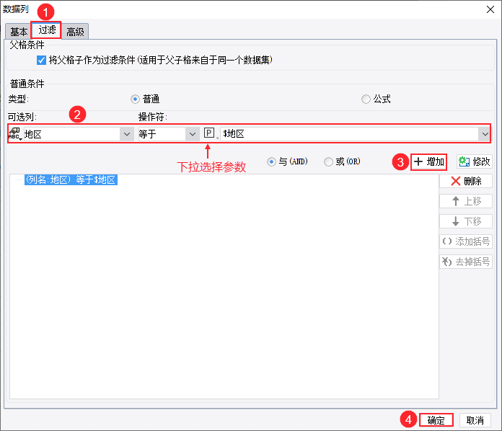Switch to the 基本 tab
The width and height of the screenshot is (502, 431).
pos(18,32)
